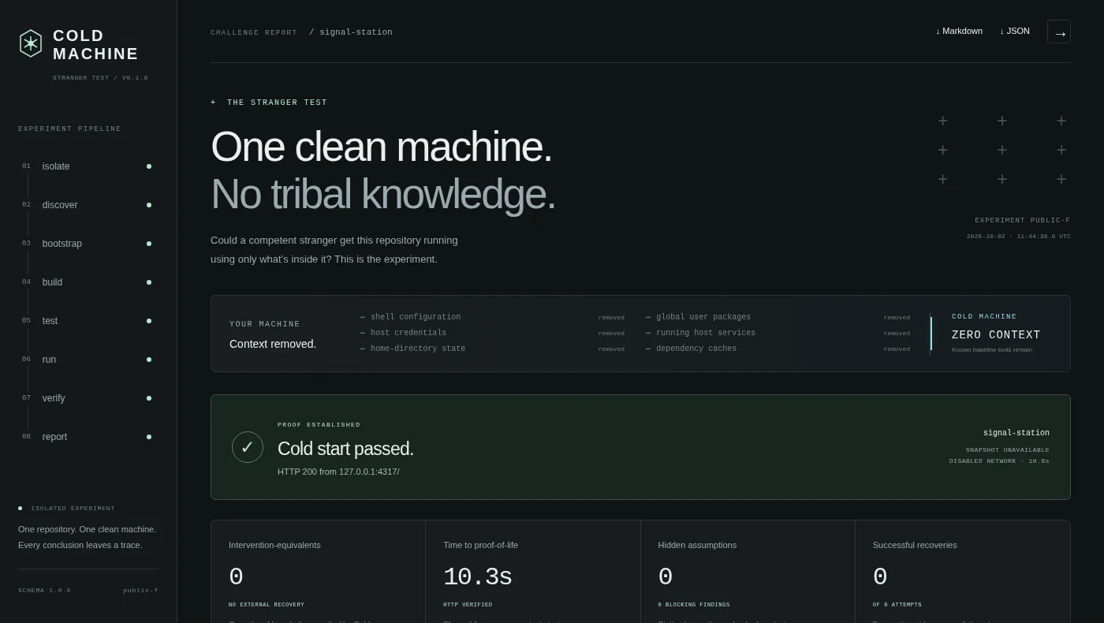This screenshot has width=1104, height=623.
Task: Click the checkmark circle beside Cold start passed
Action: click(x=248, y=447)
